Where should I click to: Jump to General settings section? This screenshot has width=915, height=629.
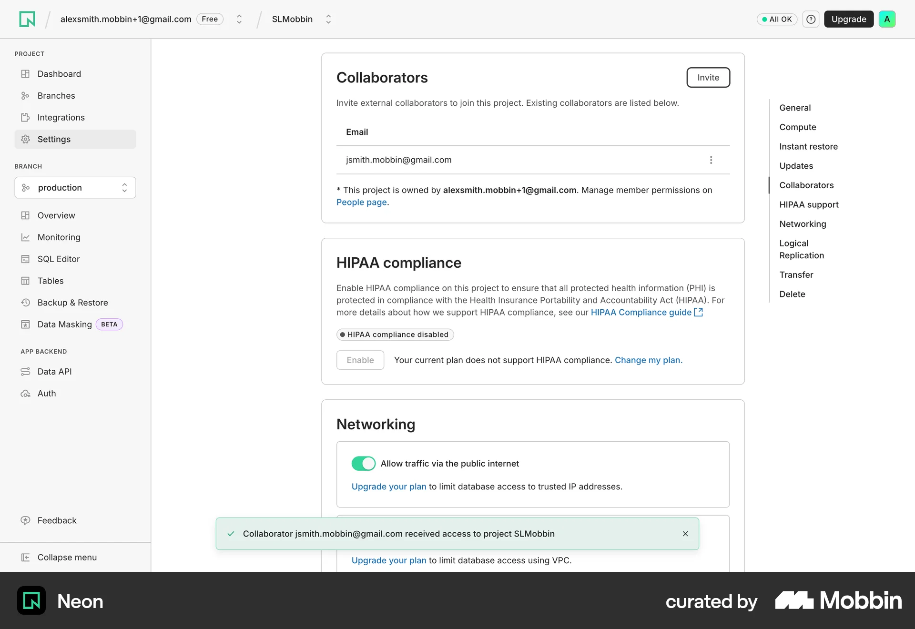pyautogui.click(x=795, y=108)
